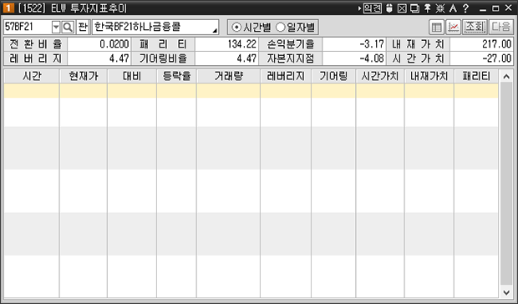Viewport: 518px width, 304px height.
Task: Select the 시간별 radio button
Action: pos(251,27)
